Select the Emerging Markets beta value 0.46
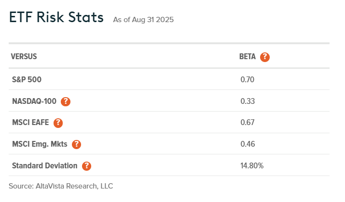The image size is (345, 202). coord(248,144)
